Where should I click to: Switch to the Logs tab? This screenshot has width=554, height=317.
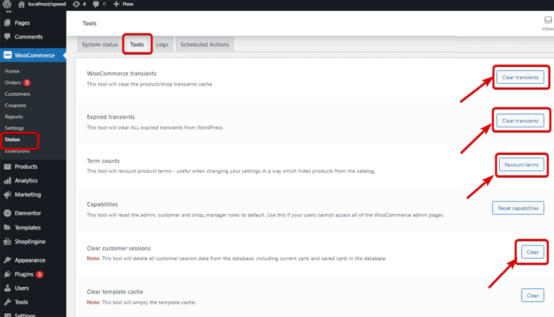point(162,45)
